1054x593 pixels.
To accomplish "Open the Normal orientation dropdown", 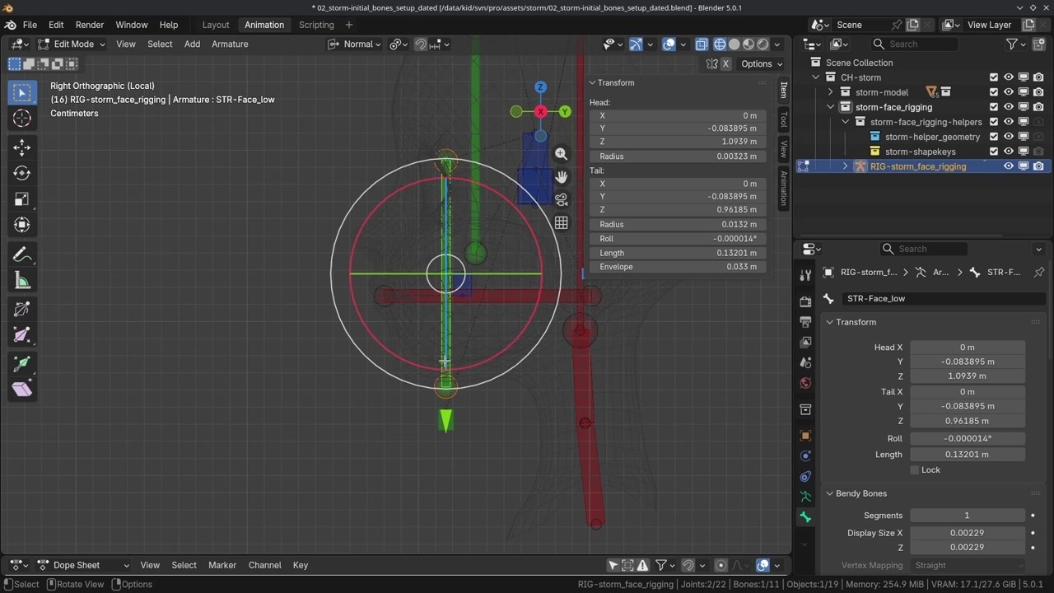I will coord(355,44).
